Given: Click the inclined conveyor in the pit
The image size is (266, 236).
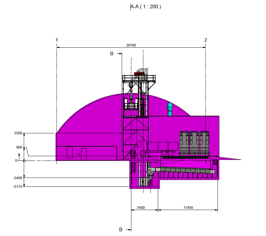Looking at the screenshot, I should (181, 170).
